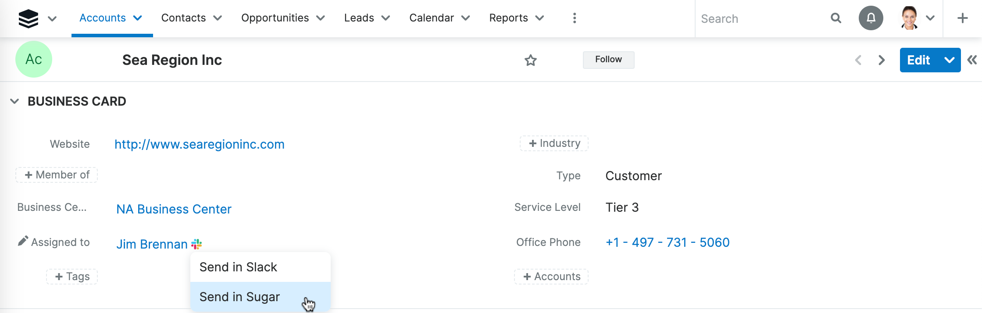The width and height of the screenshot is (982, 313).
Task: Open search with the magnifier icon
Action: (x=836, y=18)
